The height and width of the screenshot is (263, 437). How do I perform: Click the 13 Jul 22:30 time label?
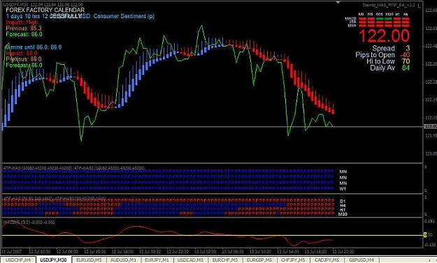coord(343,251)
